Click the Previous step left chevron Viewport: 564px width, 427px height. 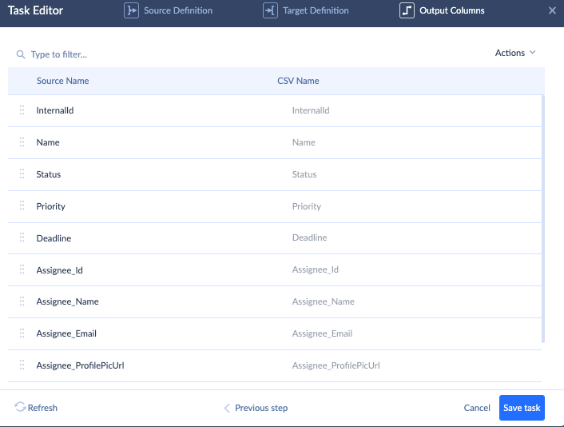(x=227, y=408)
